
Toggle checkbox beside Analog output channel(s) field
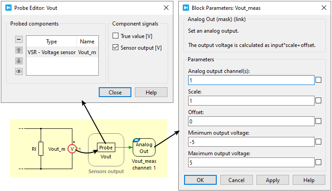click(319, 80)
